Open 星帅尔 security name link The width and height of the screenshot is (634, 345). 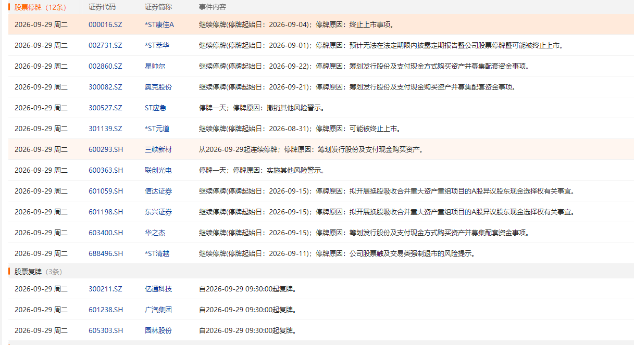[x=155, y=66]
